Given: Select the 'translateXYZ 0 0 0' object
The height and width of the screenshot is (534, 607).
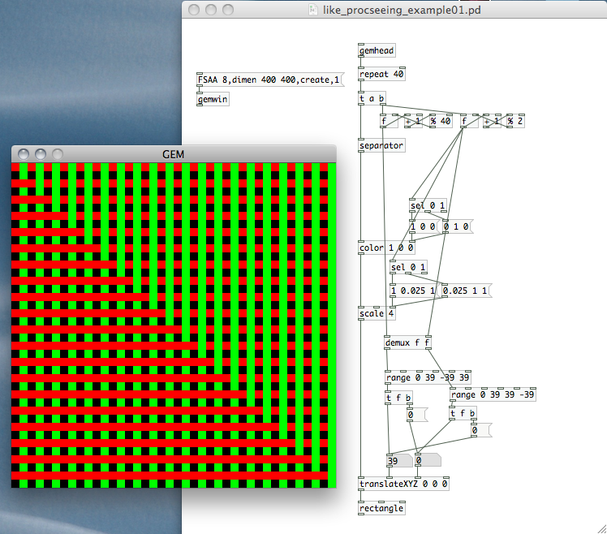Looking at the screenshot, I should point(404,484).
